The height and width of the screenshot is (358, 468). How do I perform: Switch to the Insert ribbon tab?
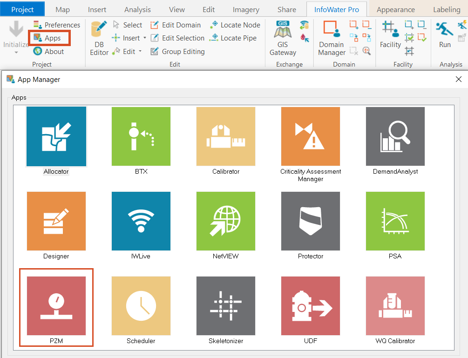(x=97, y=10)
